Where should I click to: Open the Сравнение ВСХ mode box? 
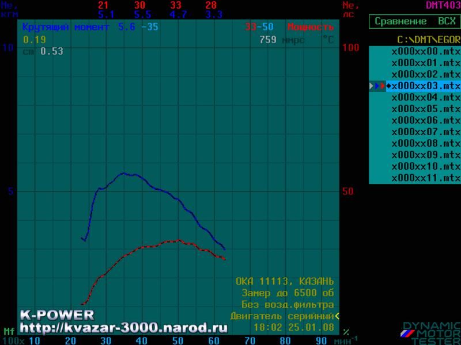click(x=415, y=22)
